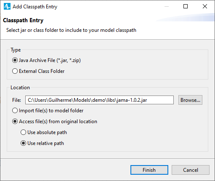Maximize the Add Classpath Entry window
Viewport: 215px width, 181px height.
186,6
